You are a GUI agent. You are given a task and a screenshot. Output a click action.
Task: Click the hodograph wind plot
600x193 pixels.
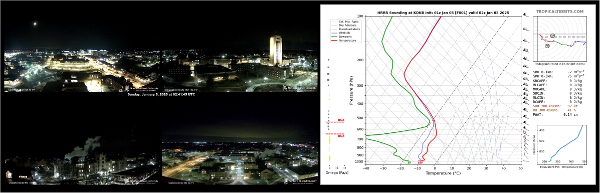point(559,38)
